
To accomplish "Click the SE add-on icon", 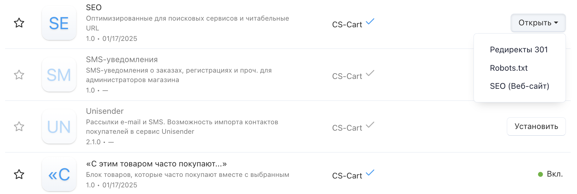I will [x=59, y=23].
